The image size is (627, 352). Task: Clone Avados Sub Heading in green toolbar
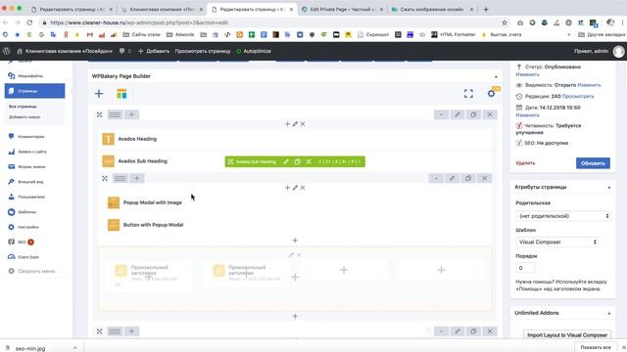pos(297,161)
